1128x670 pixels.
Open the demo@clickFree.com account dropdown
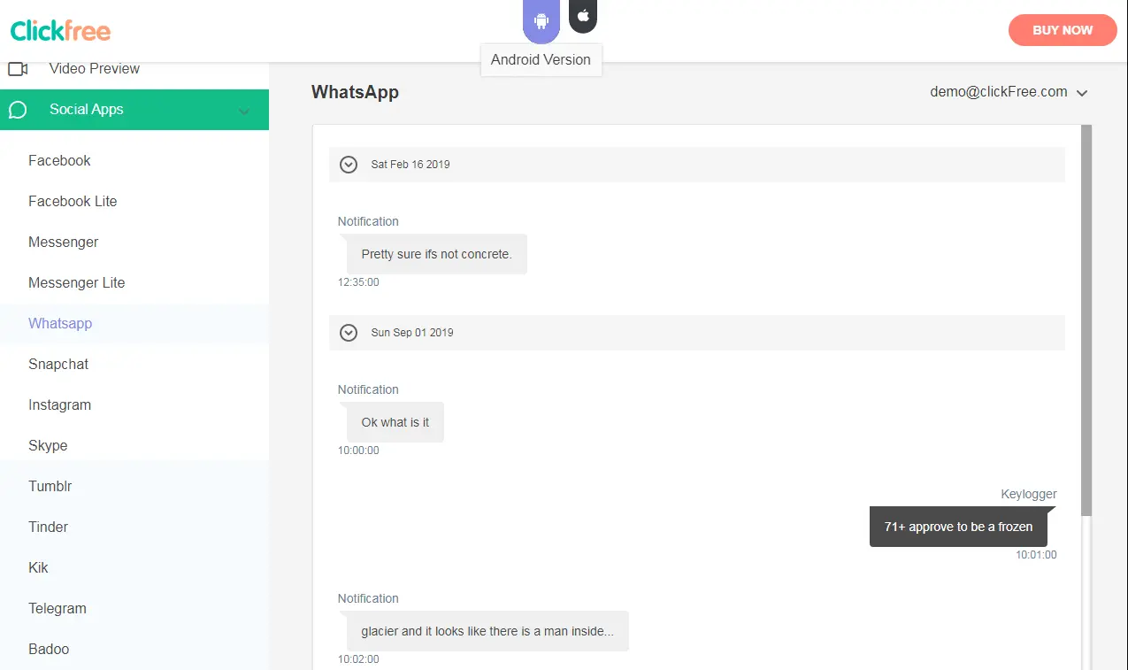[1009, 92]
